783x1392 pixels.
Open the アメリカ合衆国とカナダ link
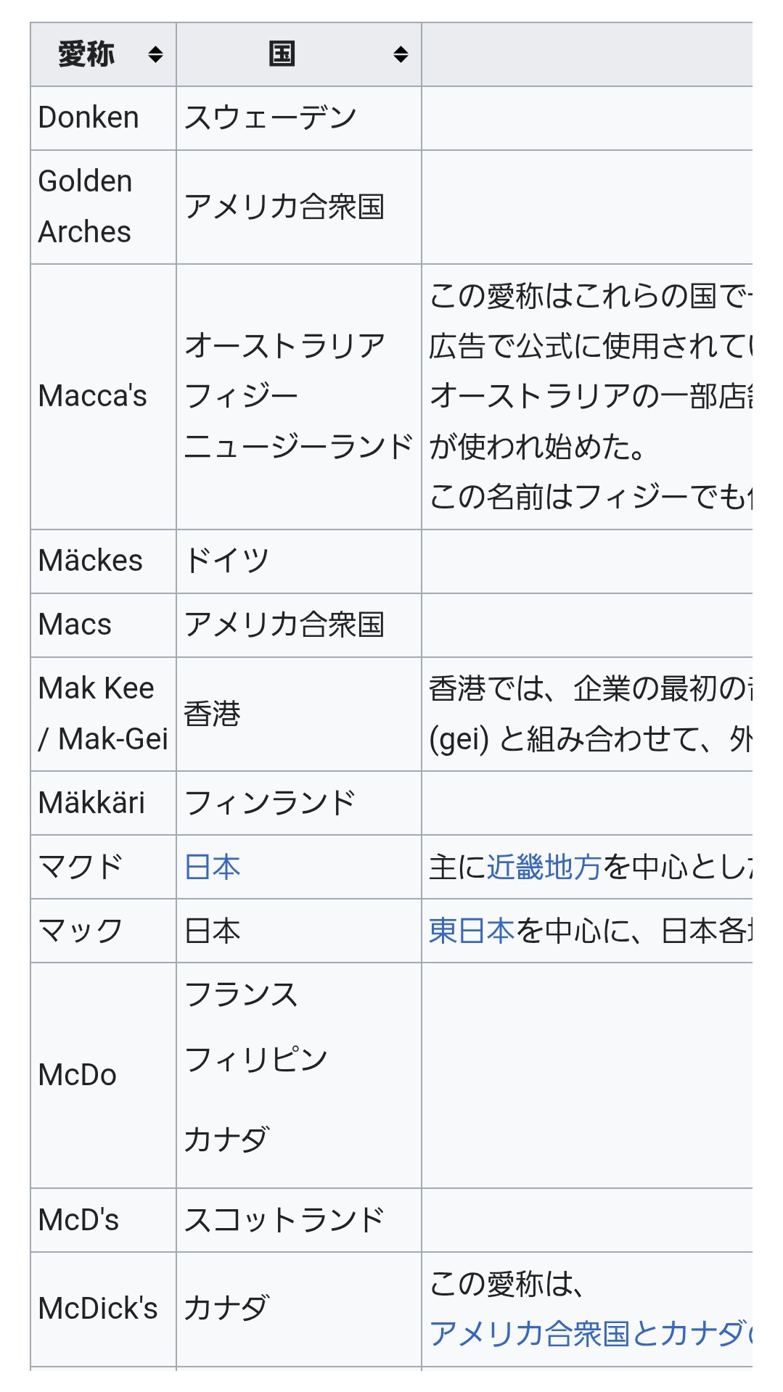588,1333
